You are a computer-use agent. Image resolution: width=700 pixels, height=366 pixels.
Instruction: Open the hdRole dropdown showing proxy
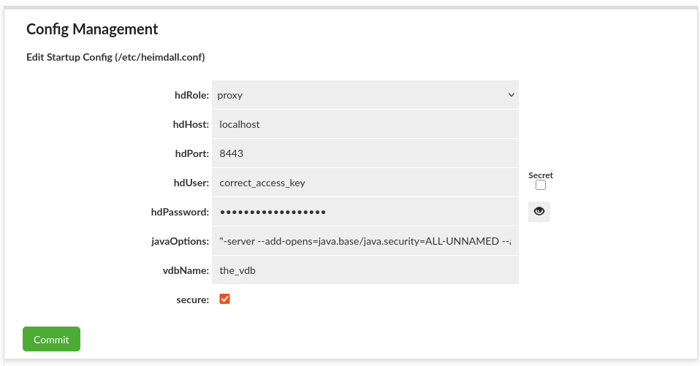365,95
